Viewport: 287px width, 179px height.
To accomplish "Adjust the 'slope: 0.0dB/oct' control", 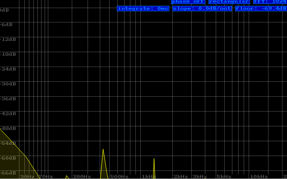I will pos(202,9).
